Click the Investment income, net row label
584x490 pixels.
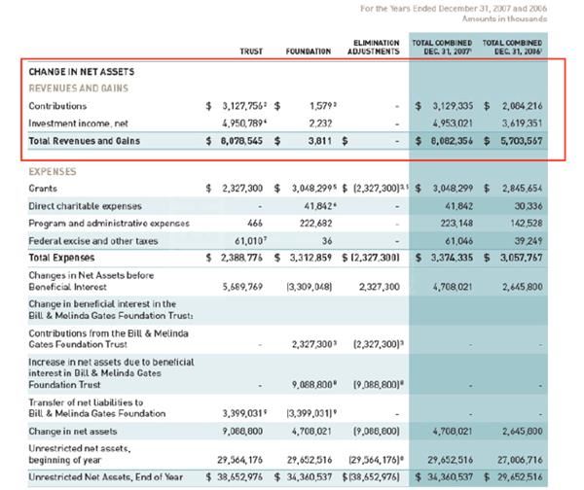tap(76, 123)
